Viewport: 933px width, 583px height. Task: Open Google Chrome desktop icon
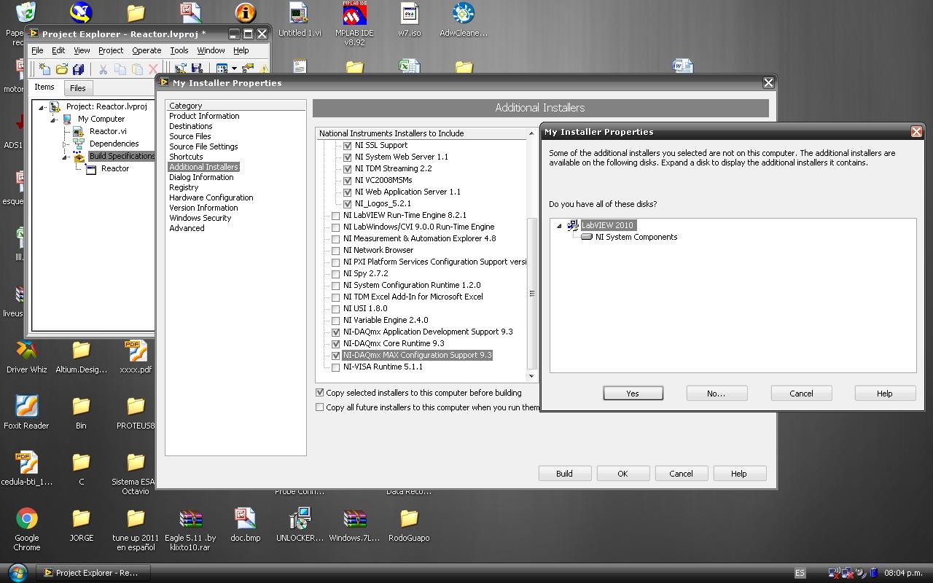pos(27,519)
